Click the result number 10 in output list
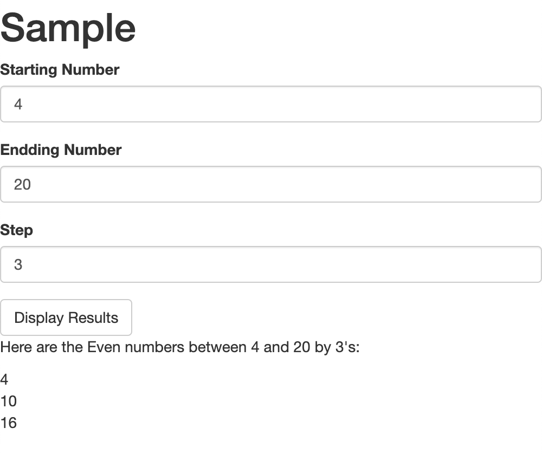The width and height of the screenshot is (542, 454). [x=9, y=401]
